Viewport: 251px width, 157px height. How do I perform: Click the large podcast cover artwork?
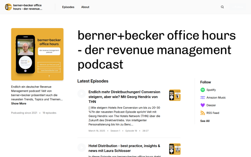(37, 54)
